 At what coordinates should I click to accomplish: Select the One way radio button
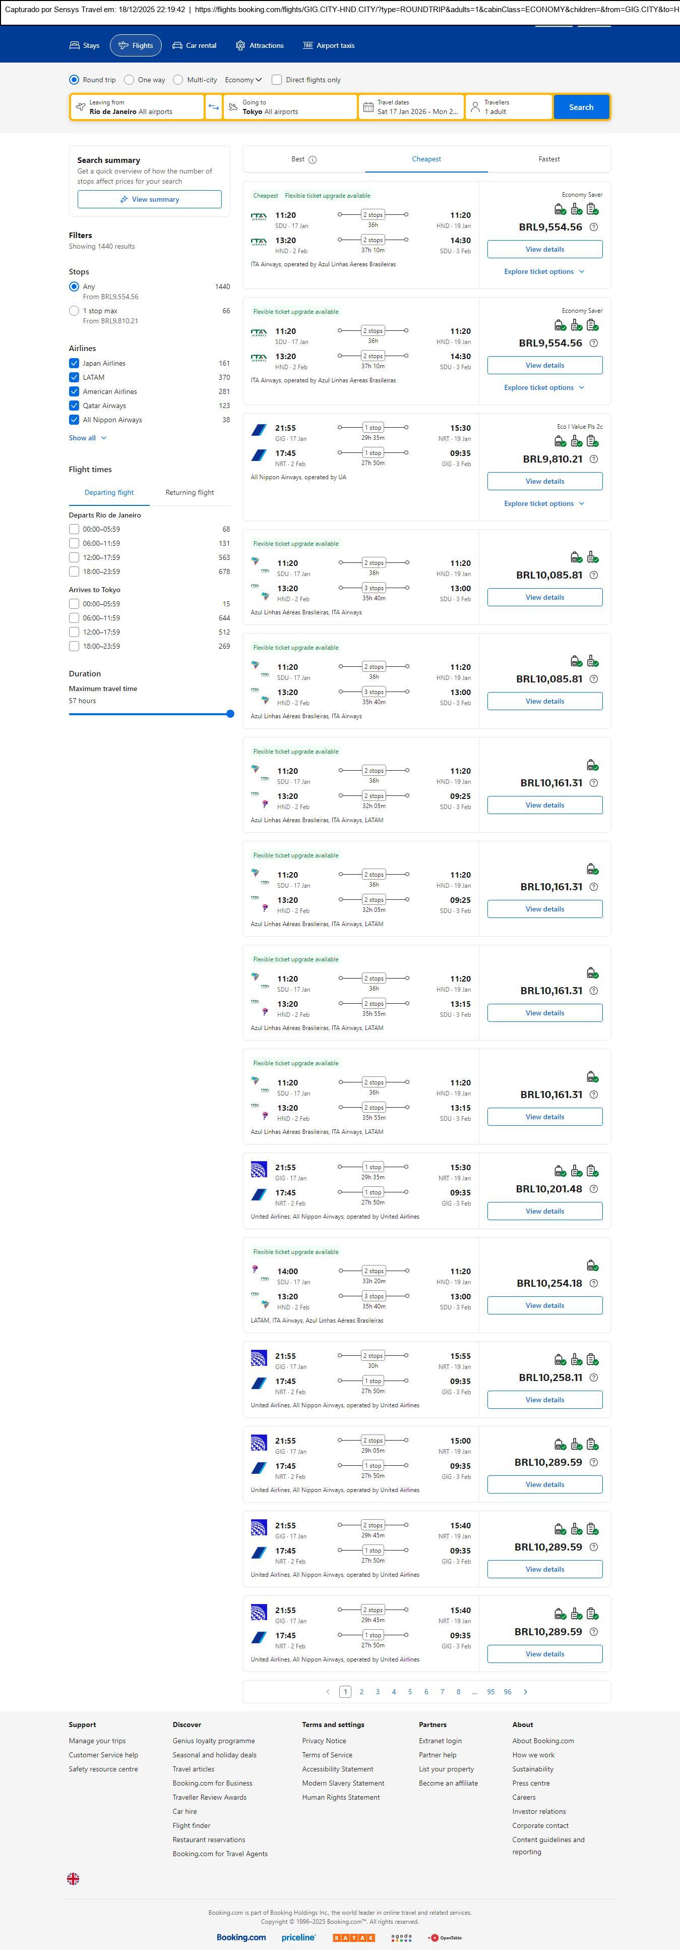click(x=130, y=80)
